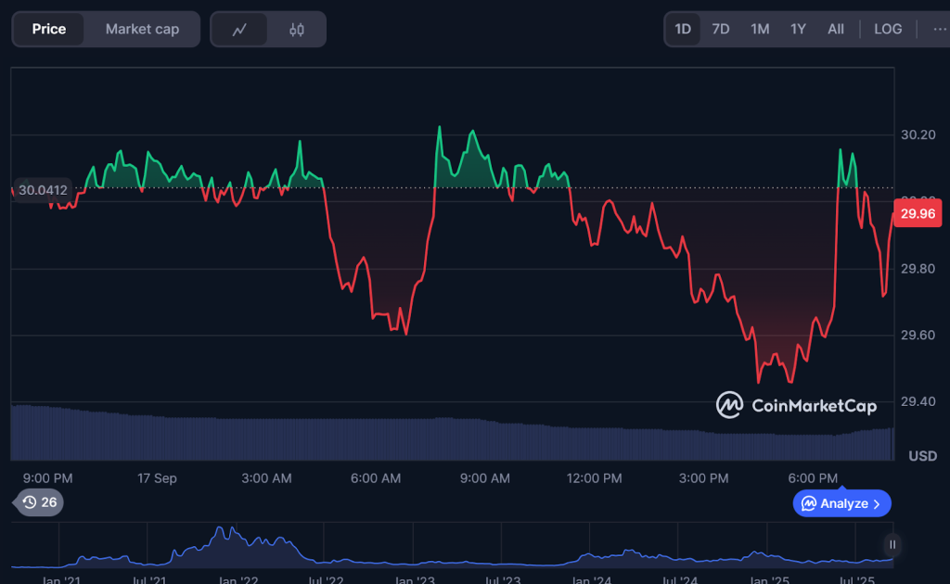Select the 7D time range
Screen dimensions: 950x584
(721, 29)
